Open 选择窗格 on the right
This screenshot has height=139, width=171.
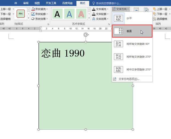(160, 19)
